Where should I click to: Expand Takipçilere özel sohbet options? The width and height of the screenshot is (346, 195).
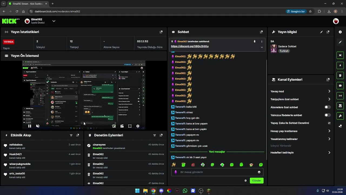pyautogui.click(x=329, y=99)
